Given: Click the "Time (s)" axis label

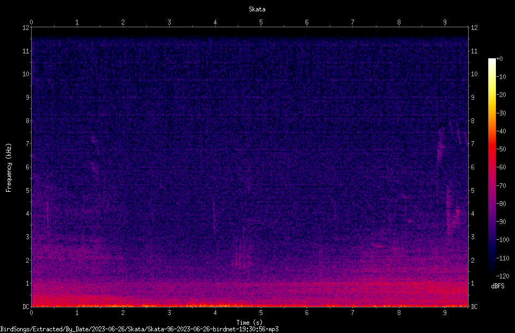Looking at the screenshot, I should pyautogui.click(x=249, y=323).
